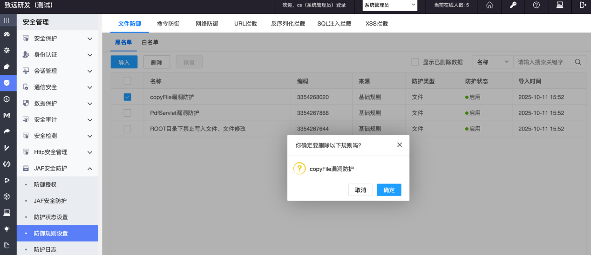
Task: Click the home icon in top bar
Action: (489, 5)
